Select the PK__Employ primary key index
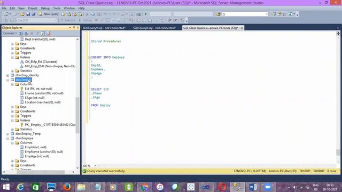This screenshot has width=342, height=192. pos(50,125)
